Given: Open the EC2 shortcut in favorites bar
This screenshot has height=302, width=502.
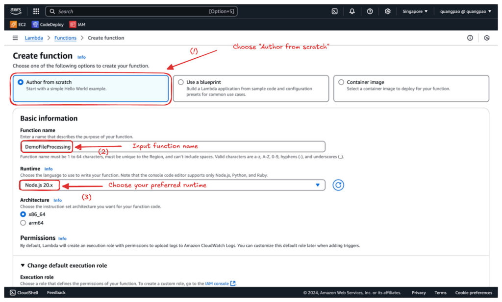Looking at the screenshot, I should click(x=18, y=24).
